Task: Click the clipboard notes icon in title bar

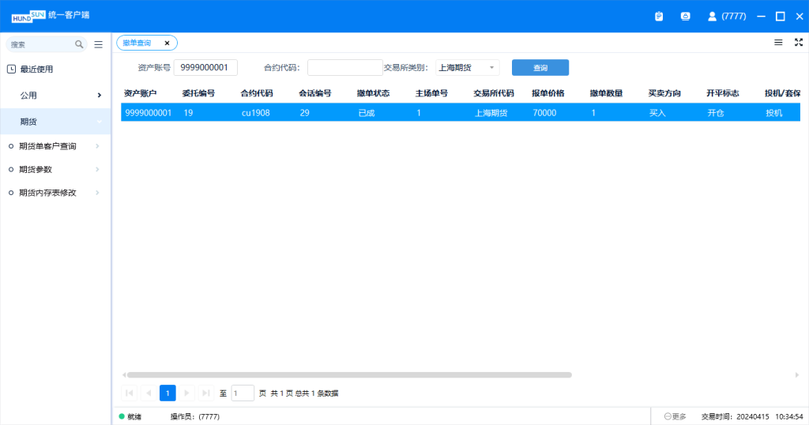Action: coord(659,16)
